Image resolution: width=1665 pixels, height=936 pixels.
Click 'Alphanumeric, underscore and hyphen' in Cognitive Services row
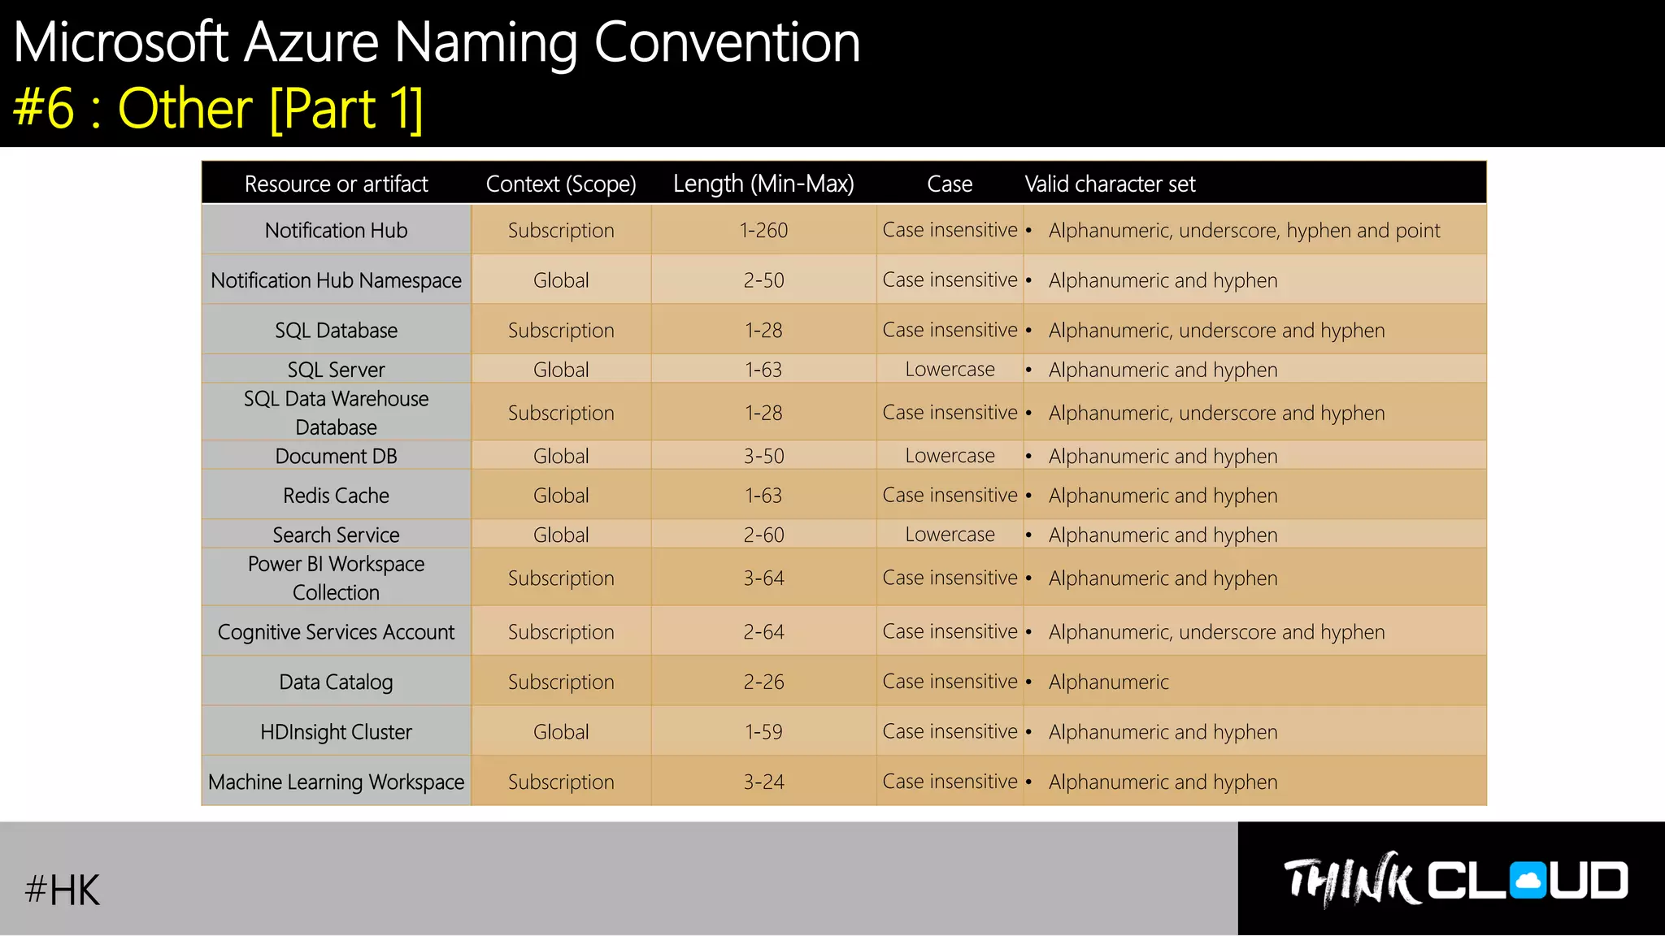pos(1216,632)
